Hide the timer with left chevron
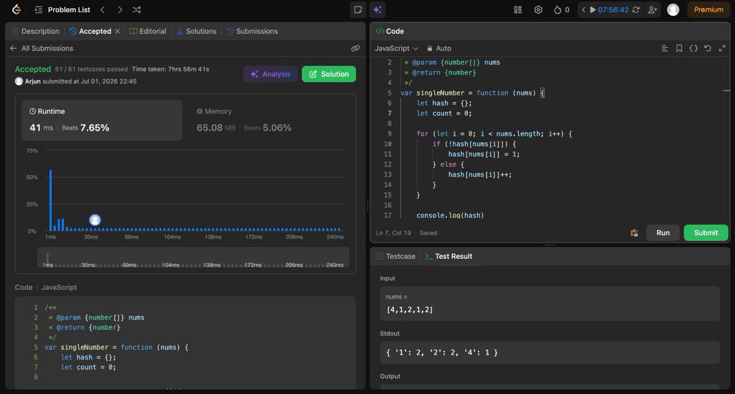The width and height of the screenshot is (735, 394). (x=584, y=10)
